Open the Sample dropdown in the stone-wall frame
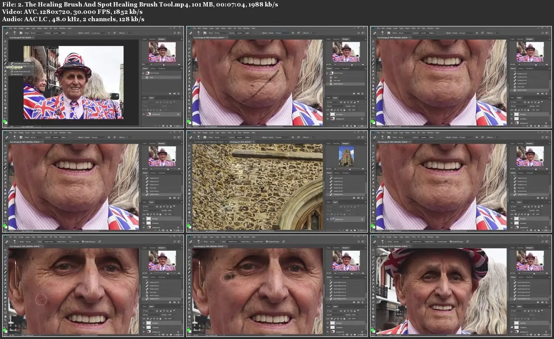This screenshot has height=339, width=554. [281, 137]
